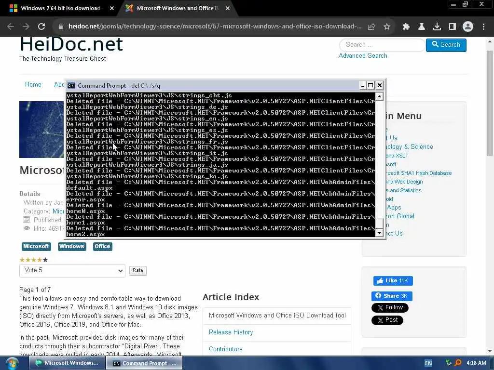The image size is (494, 370).
Task: Close the Windows 7 64 bit iso tab
Action: click(x=112, y=9)
